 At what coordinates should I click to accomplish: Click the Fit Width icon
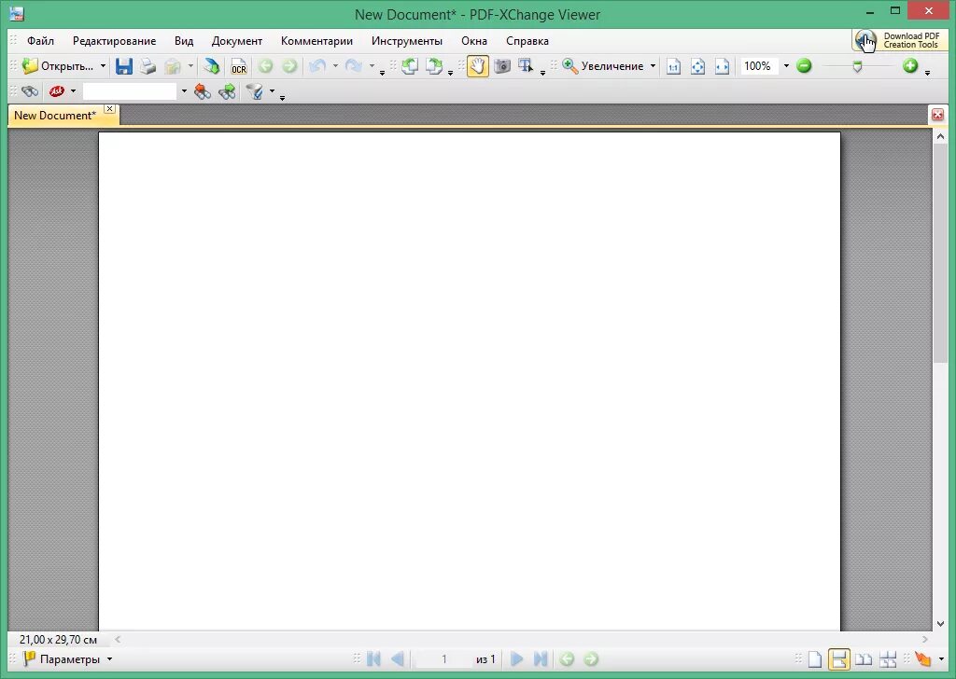[722, 66]
